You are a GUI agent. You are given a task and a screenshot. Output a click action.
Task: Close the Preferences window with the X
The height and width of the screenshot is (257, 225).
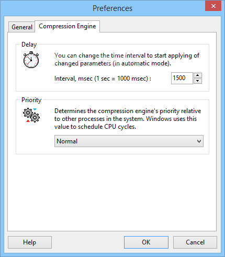(213, 6)
